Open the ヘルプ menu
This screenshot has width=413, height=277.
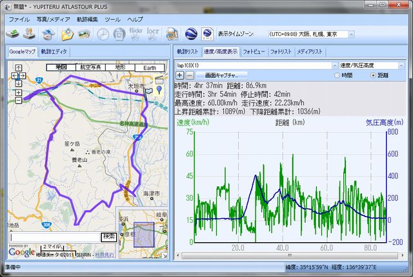(135, 19)
